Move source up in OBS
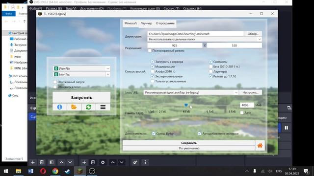The width and height of the screenshot is (314, 176). [113, 162]
